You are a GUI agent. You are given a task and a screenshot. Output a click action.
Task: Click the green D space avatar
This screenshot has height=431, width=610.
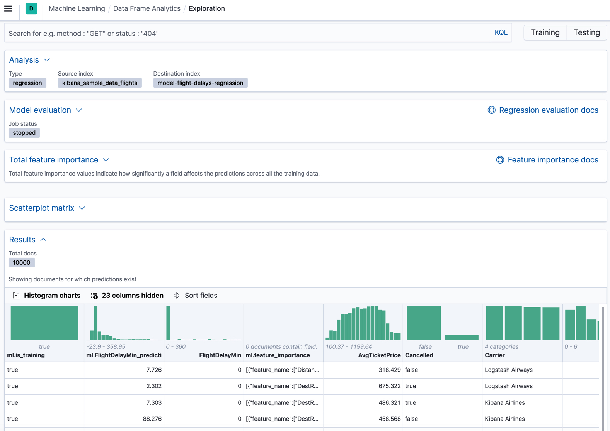tap(31, 8)
